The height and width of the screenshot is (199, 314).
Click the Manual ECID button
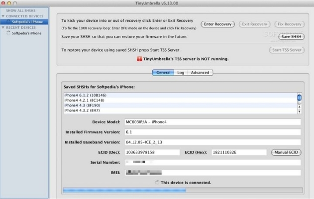pos(287,152)
